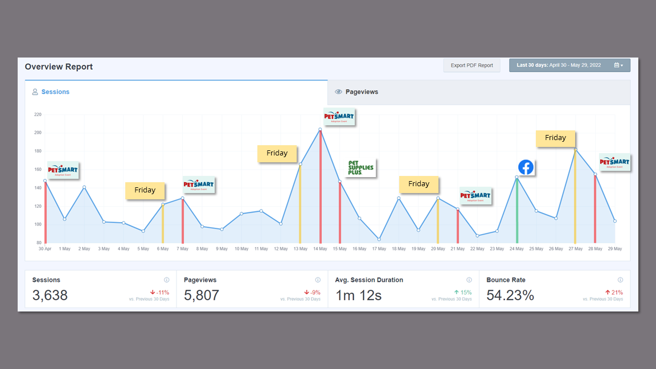Click the Pet Supplies Plus logo
The width and height of the screenshot is (656, 369).
[361, 168]
